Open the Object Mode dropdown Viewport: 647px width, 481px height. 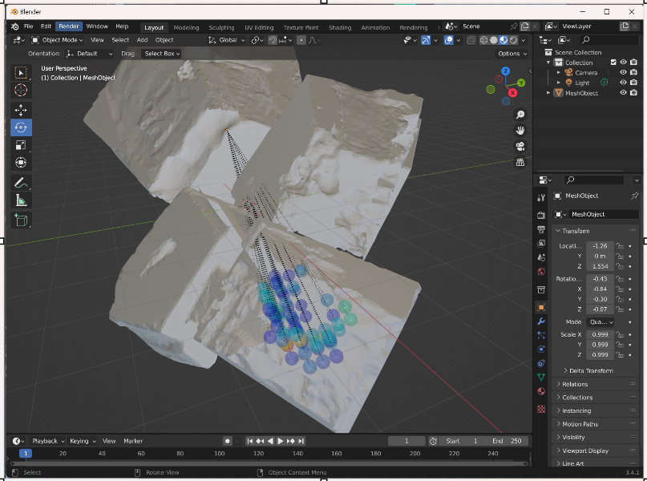coord(57,40)
